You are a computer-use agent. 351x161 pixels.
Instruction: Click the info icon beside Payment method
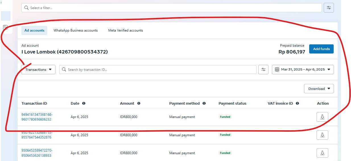pyautogui.click(x=204, y=104)
